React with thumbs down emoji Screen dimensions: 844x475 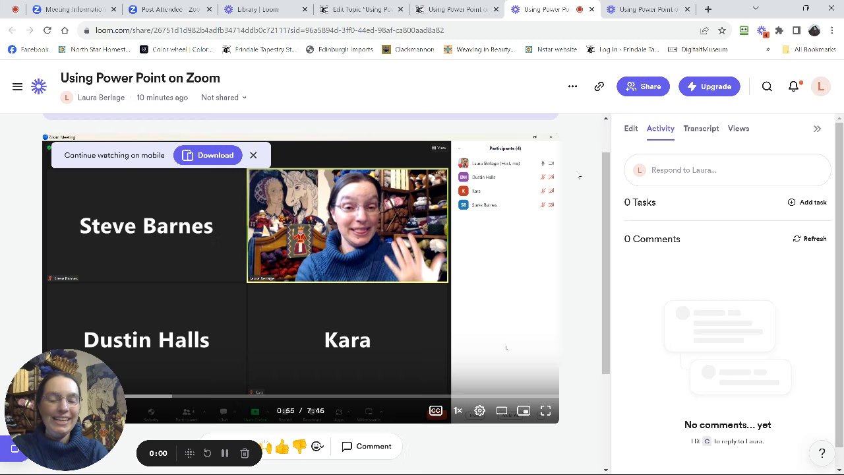[299, 447]
